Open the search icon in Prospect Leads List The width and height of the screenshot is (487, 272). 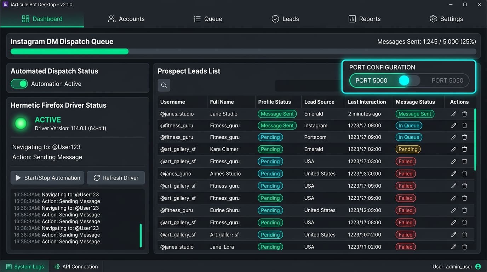pos(164,85)
